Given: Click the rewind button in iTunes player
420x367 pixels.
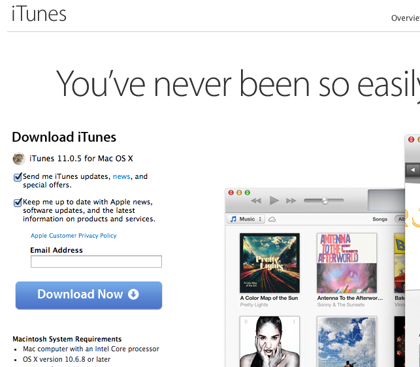Looking at the screenshot, I should (256, 200).
